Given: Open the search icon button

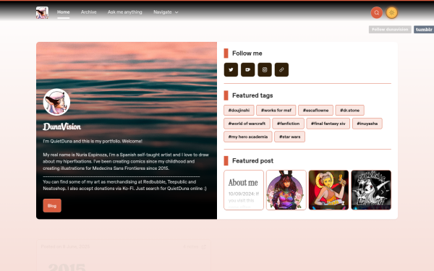Looking at the screenshot, I should click(376, 12).
